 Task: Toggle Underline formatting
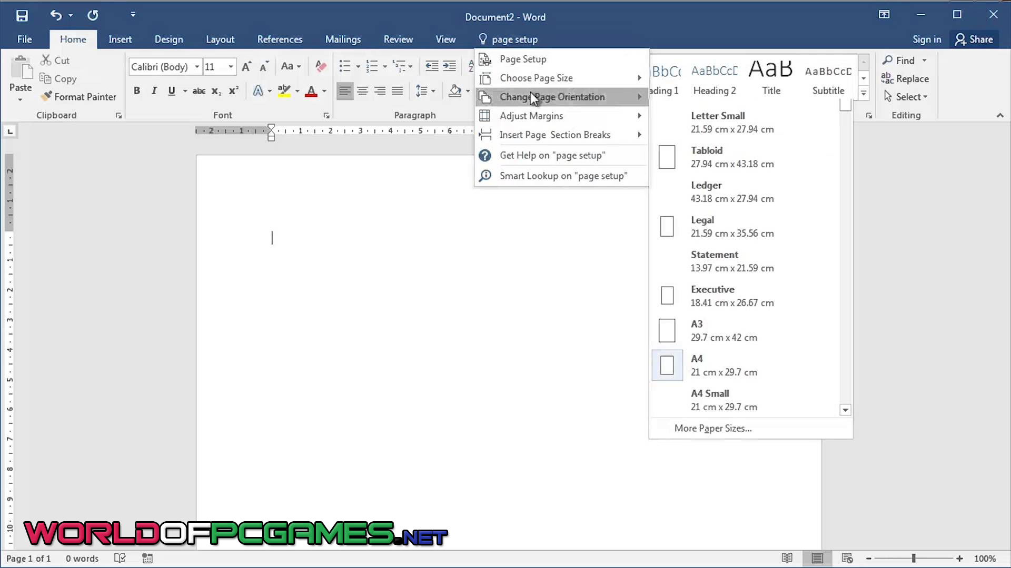[x=172, y=91]
